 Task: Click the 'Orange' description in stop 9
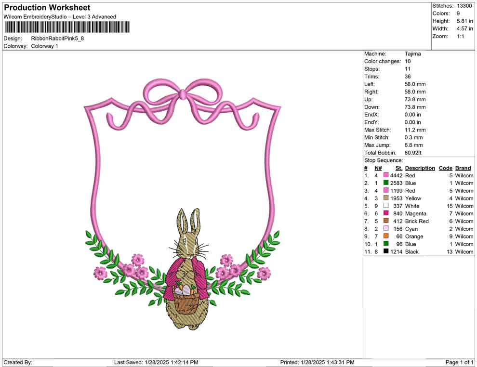pyautogui.click(x=414, y=236)
